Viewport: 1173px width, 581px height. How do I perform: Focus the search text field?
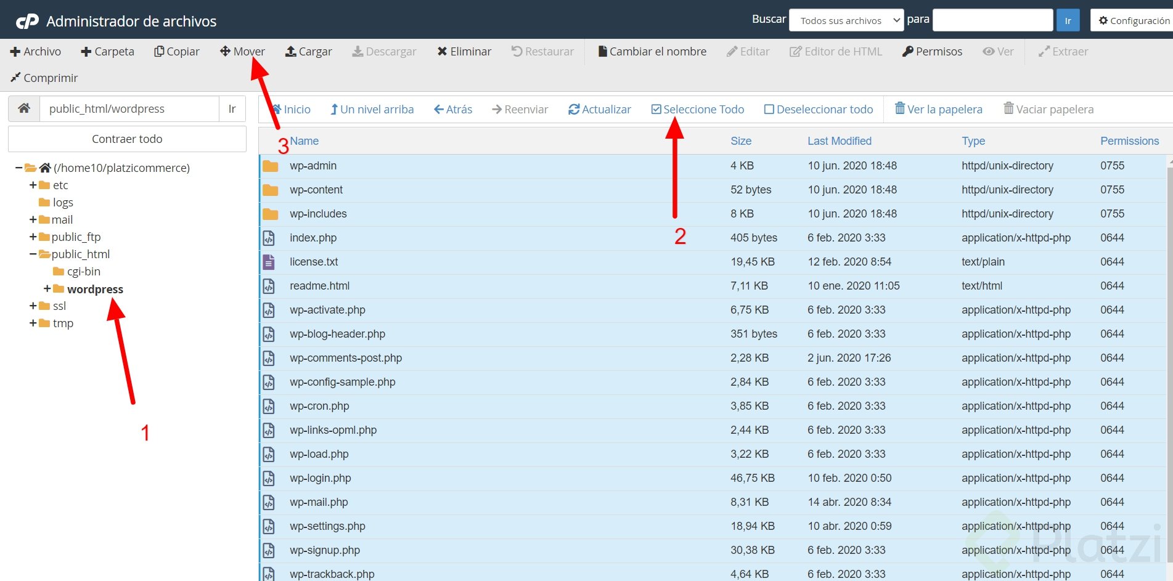click(x=992, y=20)
